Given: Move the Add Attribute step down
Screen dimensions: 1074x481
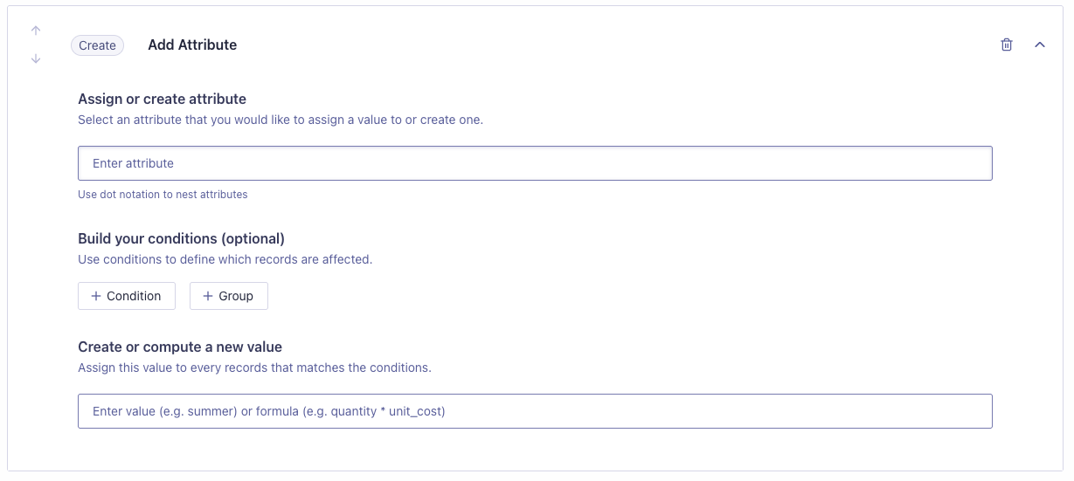Looking at the screenshot, I should (x=36, y=59).
